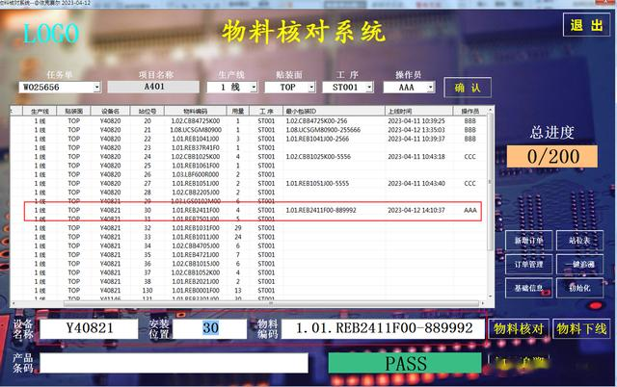Open 基础信息 basic info
This screenshot has height=387, width=617.
(x=529, y=288)
